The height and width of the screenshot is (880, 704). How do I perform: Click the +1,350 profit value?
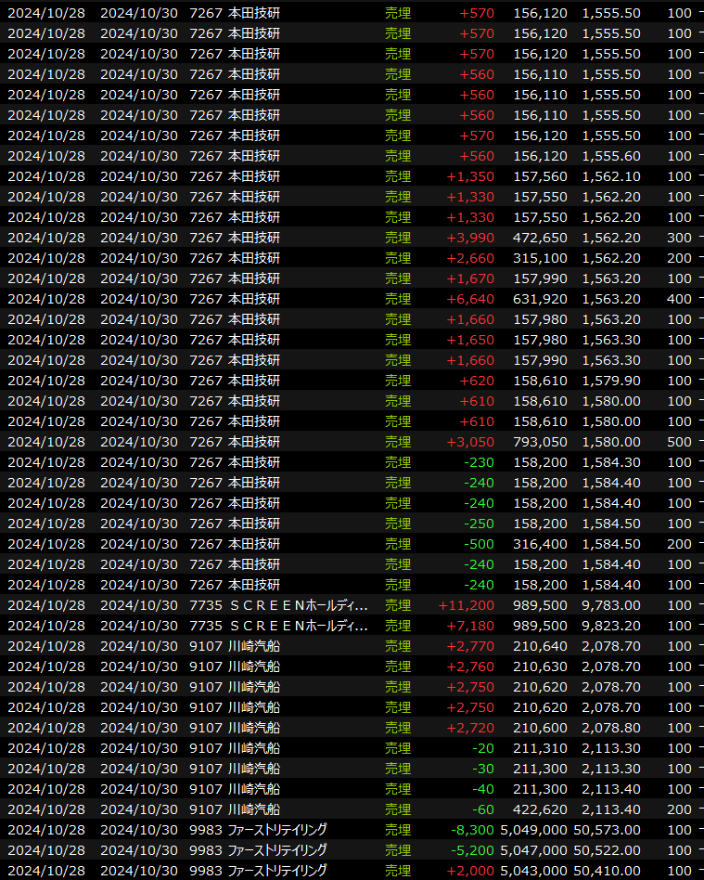point(470,176)
